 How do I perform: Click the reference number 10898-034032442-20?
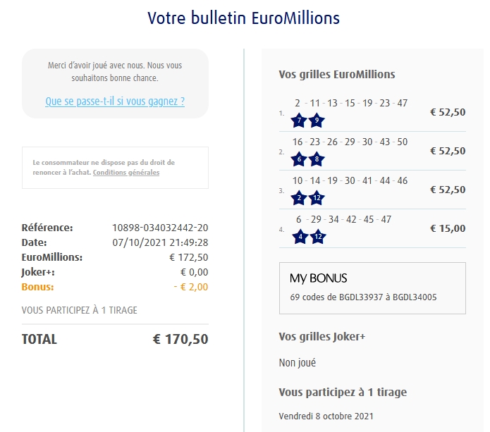(160, 228)
